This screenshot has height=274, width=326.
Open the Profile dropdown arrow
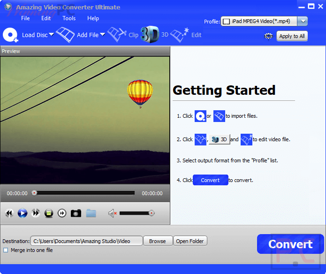click(x=303, y=21)
